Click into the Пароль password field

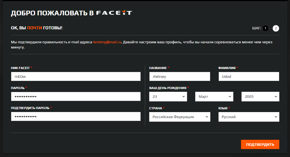click(x=76, y=97)
